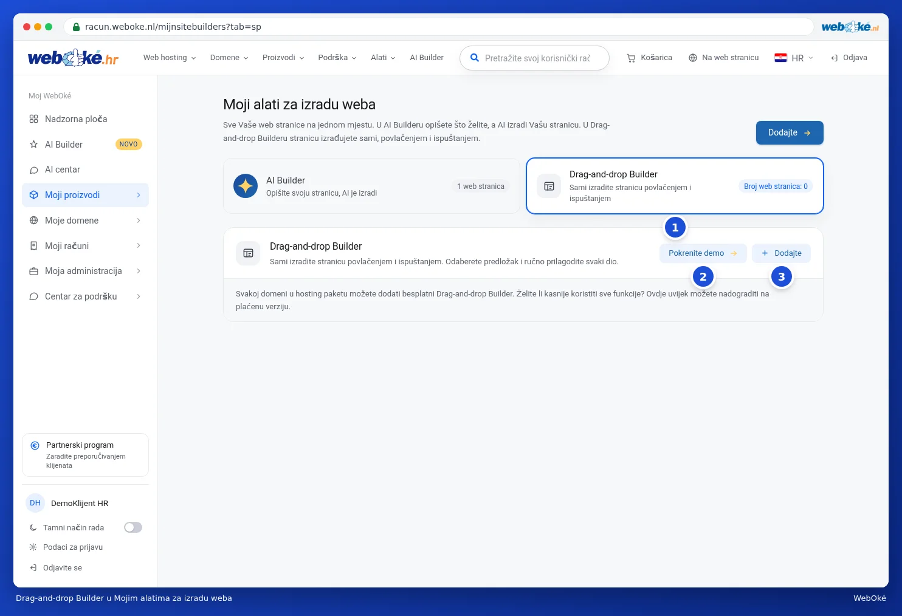Expand the Web hosting dropdown menu
Viewport: 902px width, 616px height.
(170, 58)
